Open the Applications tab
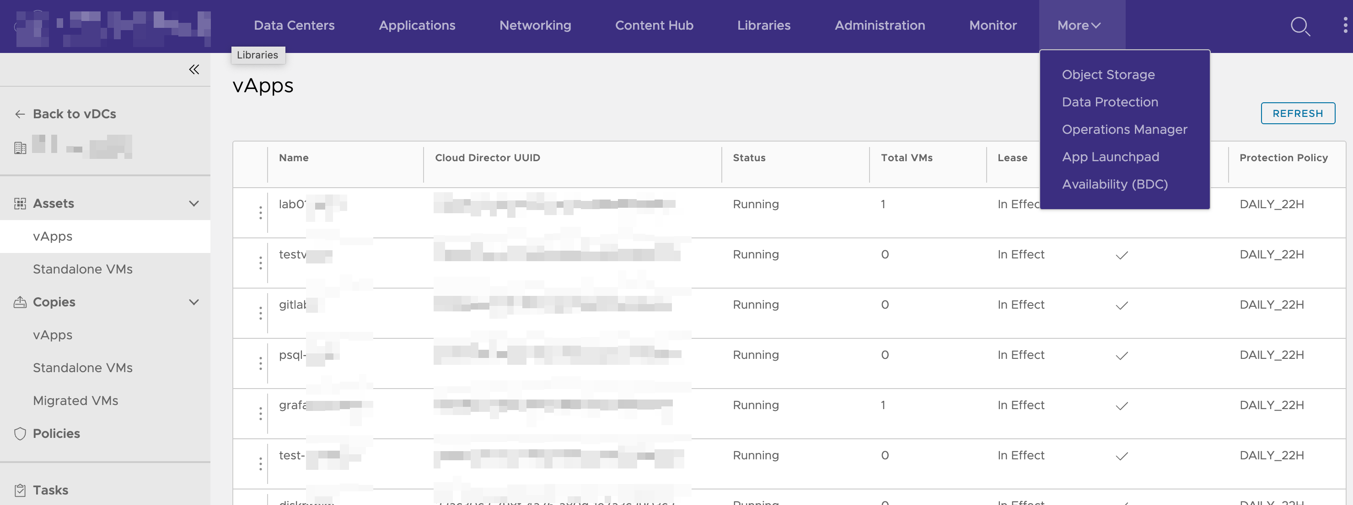This screenshot has width=1353, height=505. pos(417,25)
